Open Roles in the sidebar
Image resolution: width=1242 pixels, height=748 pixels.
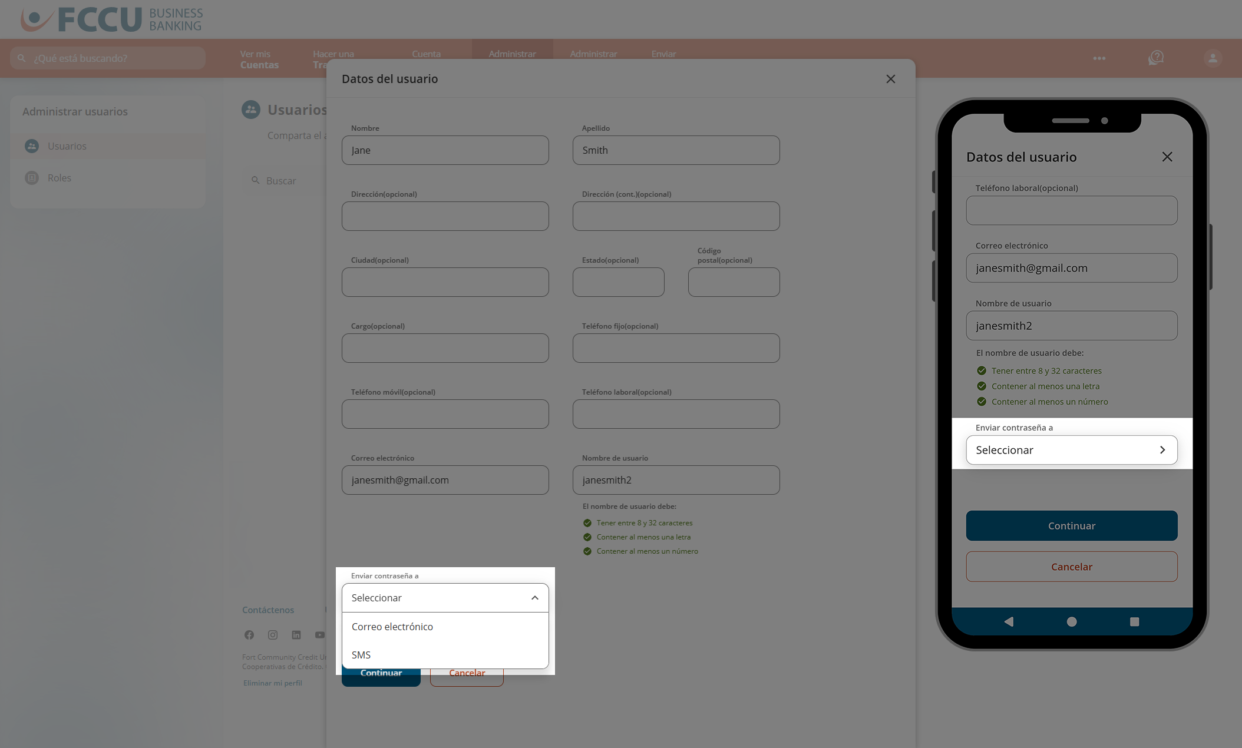pyautogui.click(x=59, y=178)
